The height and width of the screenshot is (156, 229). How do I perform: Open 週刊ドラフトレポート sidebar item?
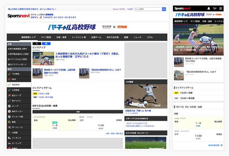click(x=19, y=65)
